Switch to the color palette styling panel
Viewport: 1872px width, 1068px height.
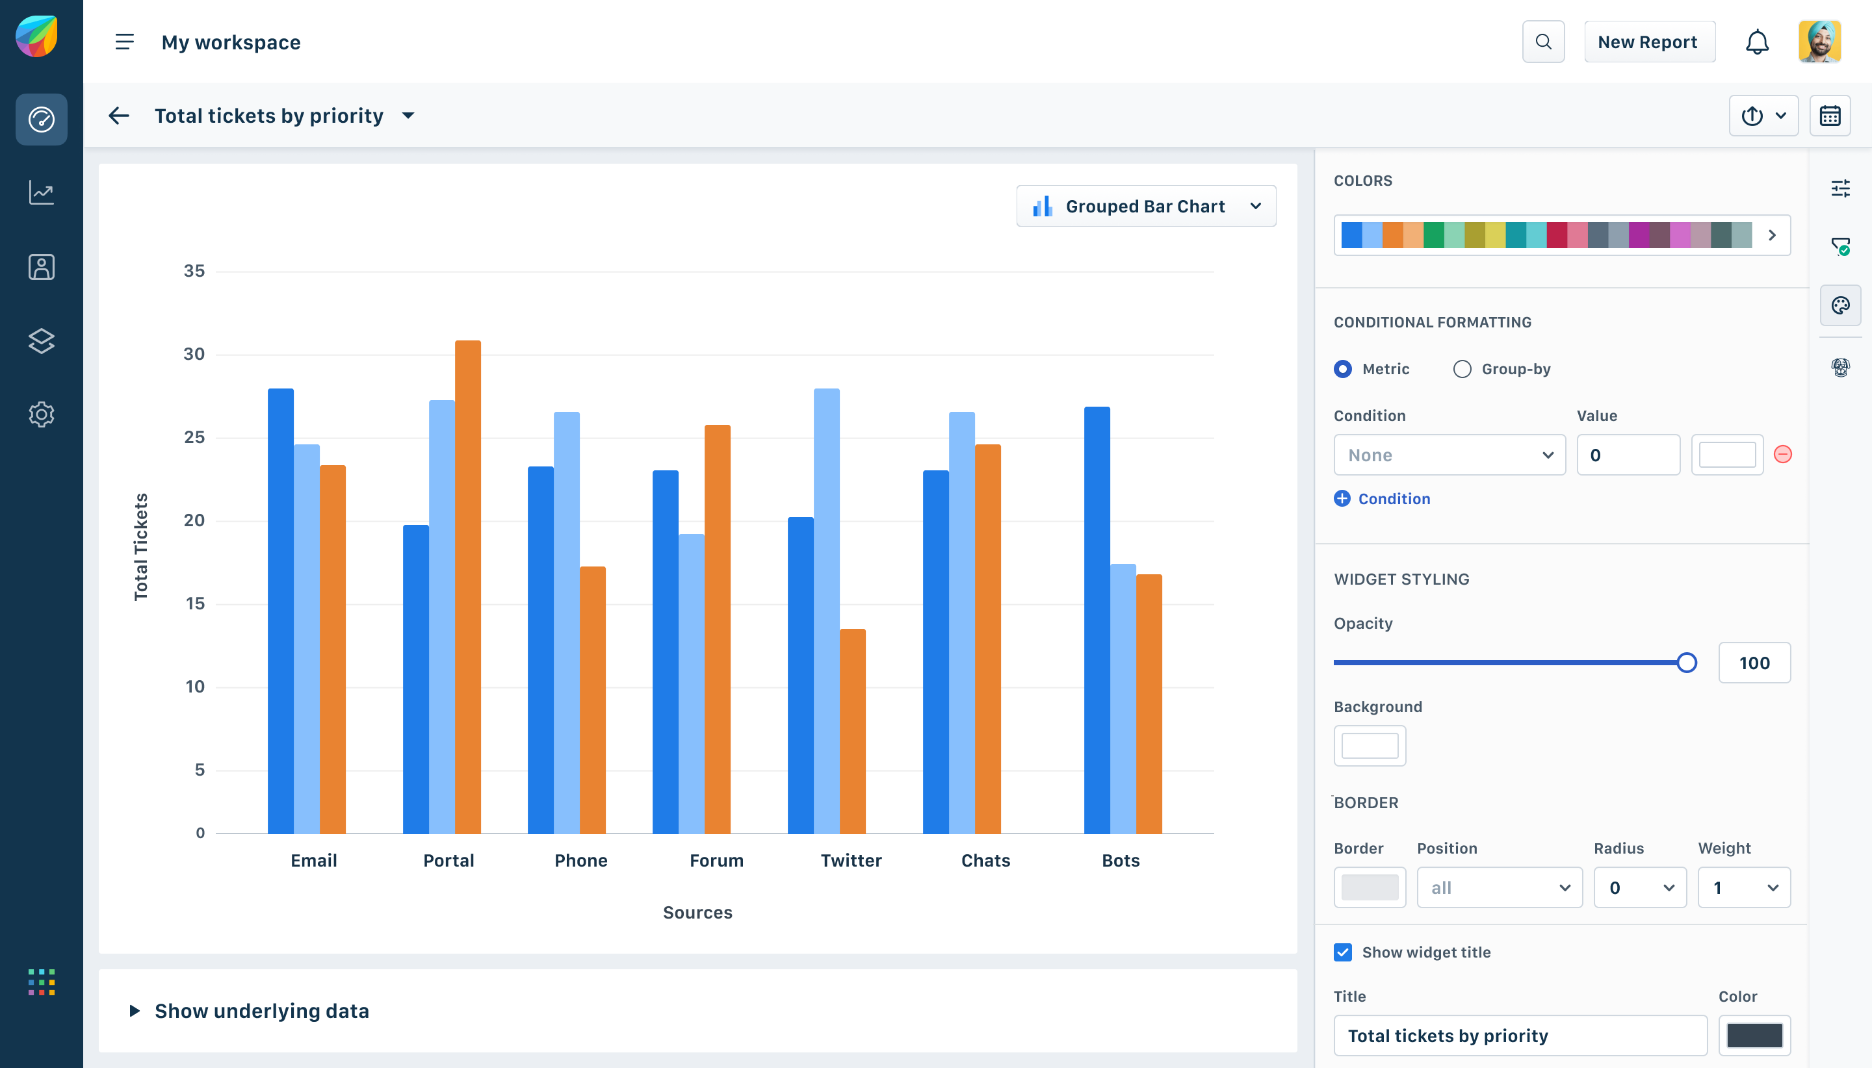[1840, 305]
